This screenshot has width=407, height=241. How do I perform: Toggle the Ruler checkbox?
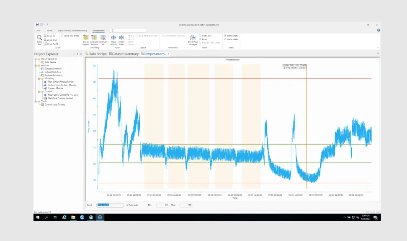[200, 39]
